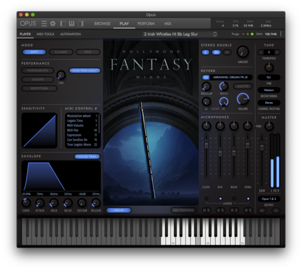Select the PLAYER sub-tab
Image resolution: width=302 pixels, height=270 pixels.
coord(25,34)
